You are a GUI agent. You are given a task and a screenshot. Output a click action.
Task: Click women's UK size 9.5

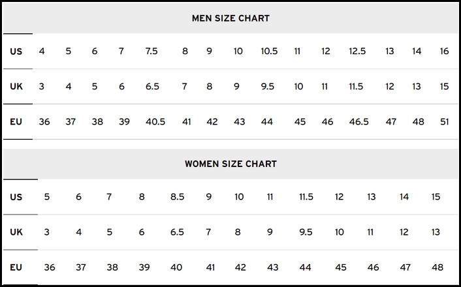click(305, 232)
